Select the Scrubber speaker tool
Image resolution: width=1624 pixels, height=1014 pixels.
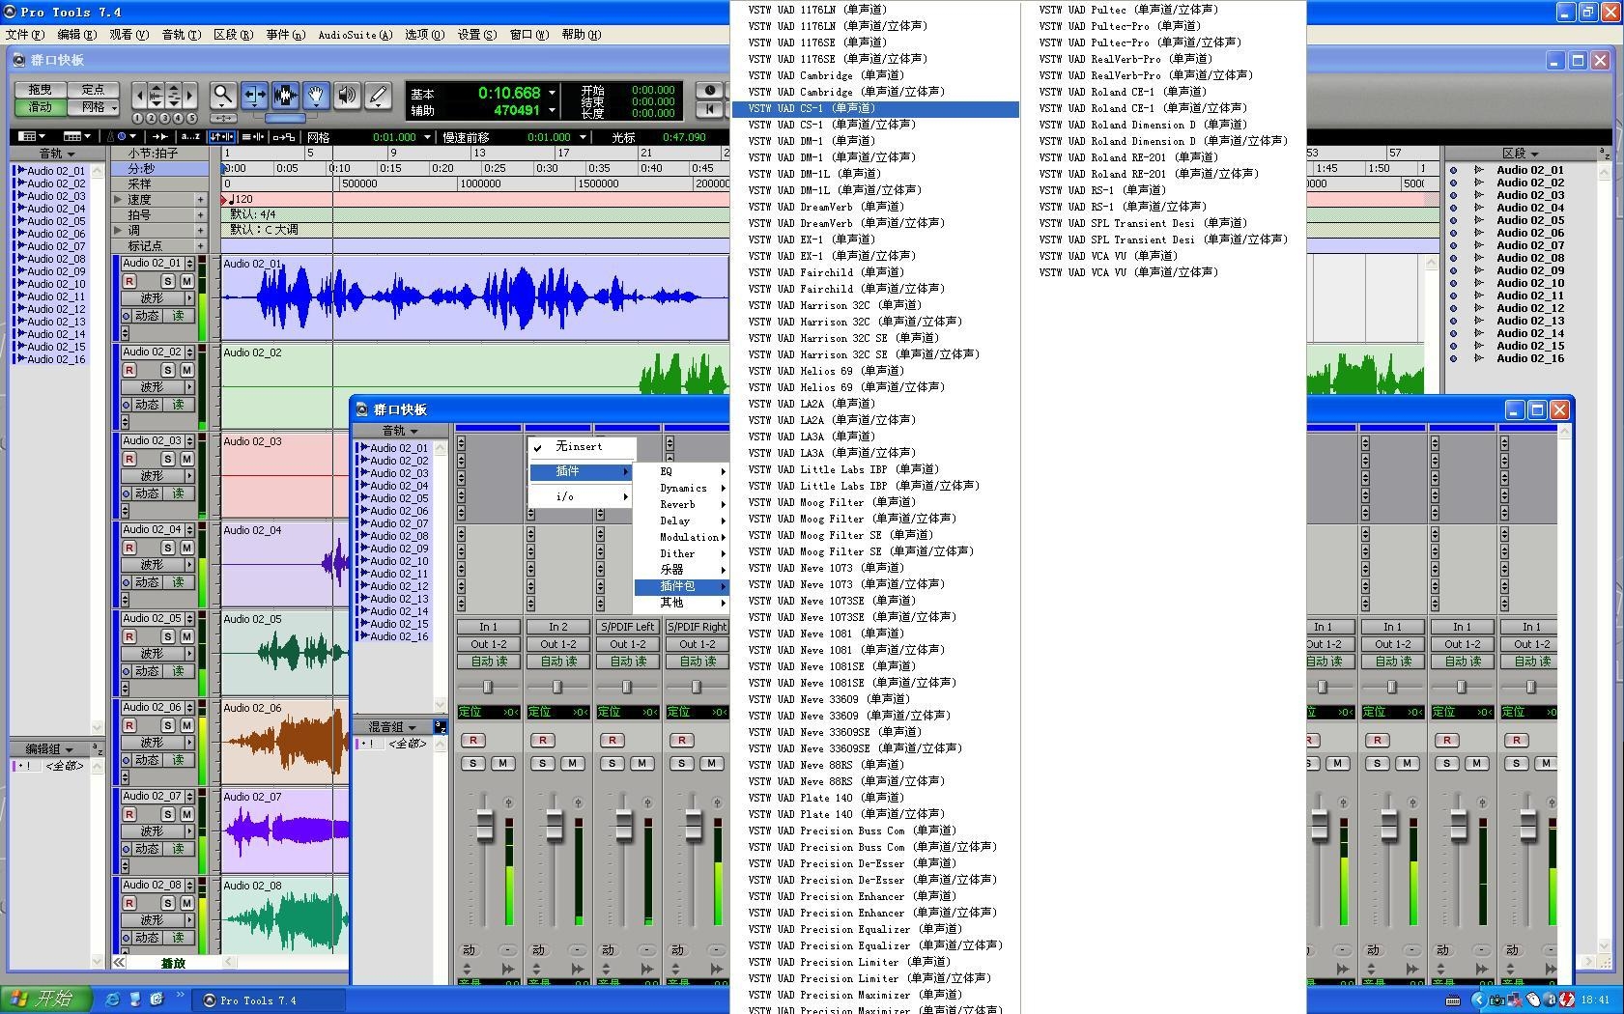(347, 95)
